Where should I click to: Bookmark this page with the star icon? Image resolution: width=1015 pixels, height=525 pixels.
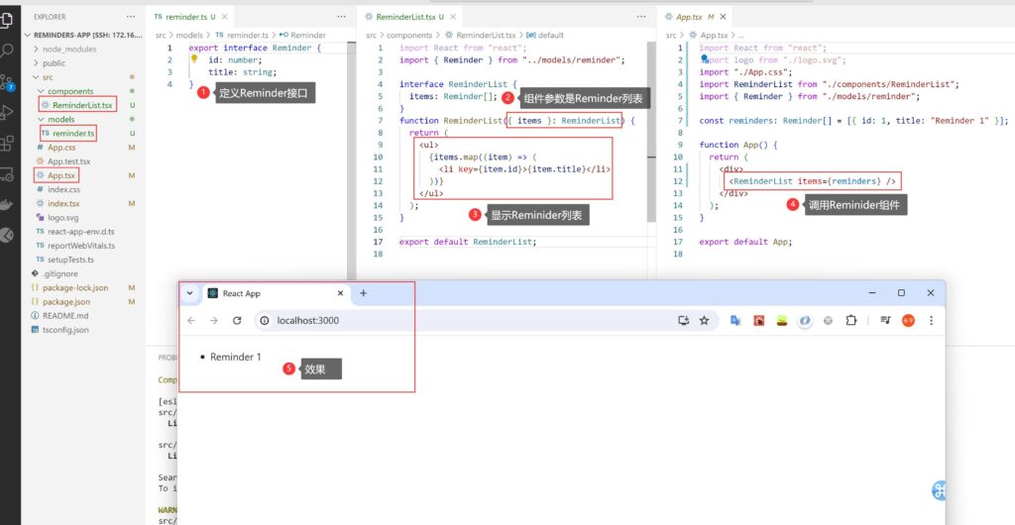(x=704, y=321)
